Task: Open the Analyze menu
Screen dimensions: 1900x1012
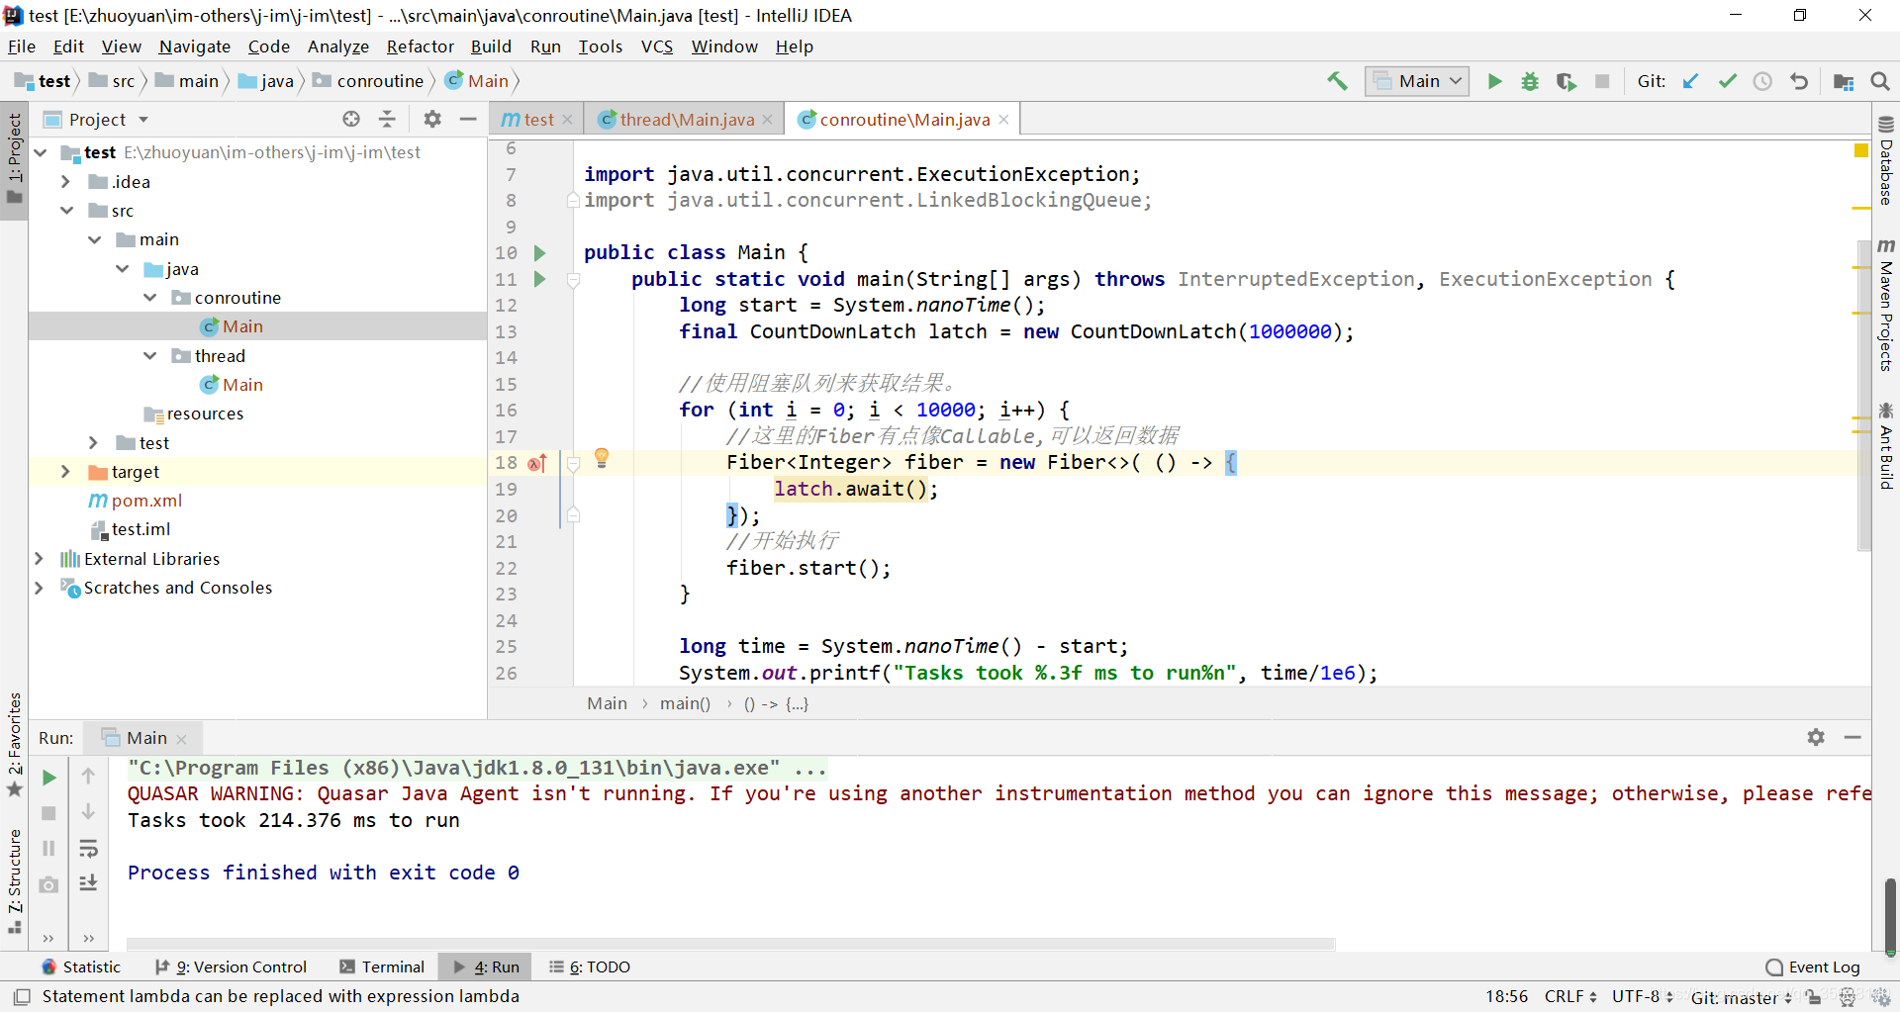Action: click(x=337, y=46)
